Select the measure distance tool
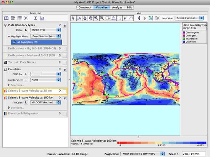Viewport: 210px width, 157px height. [113, 18]
